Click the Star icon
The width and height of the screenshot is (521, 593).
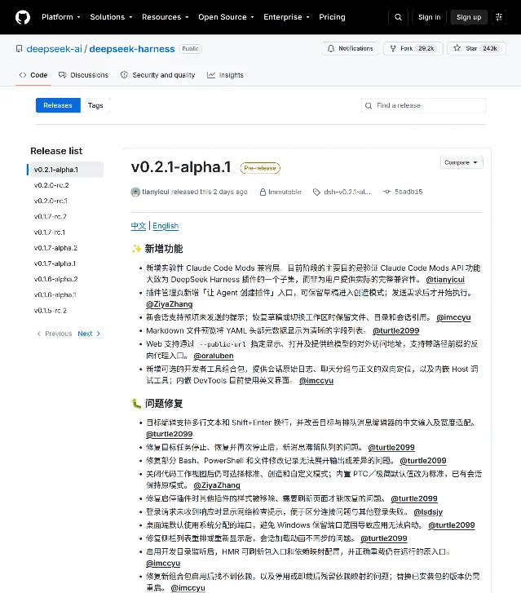457,48
